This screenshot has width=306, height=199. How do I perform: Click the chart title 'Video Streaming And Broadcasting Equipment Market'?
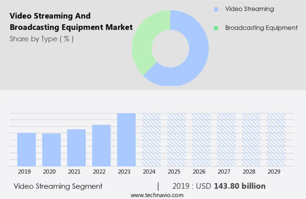pyautogui.click(x=71, y=22)
